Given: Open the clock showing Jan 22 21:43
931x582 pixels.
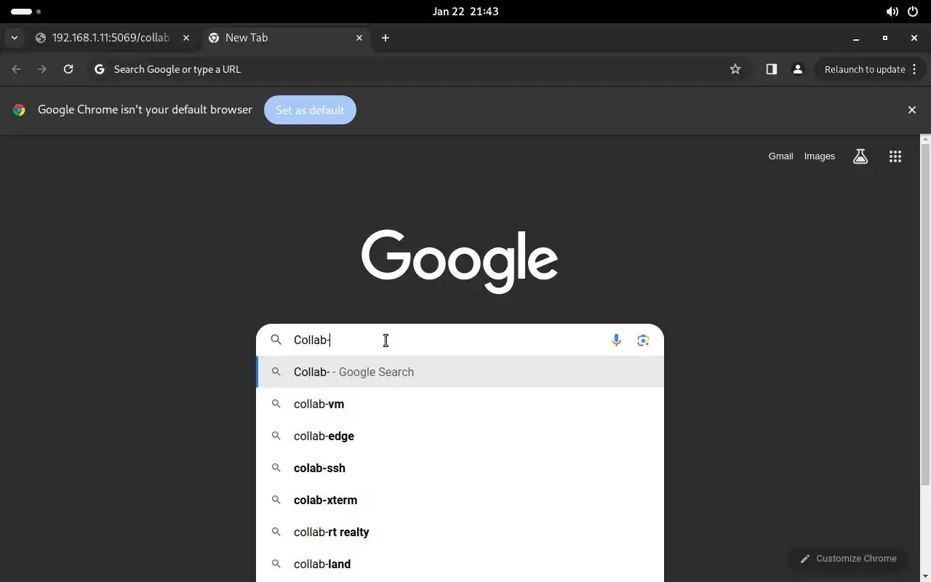Looking at the screenshot, I should point(465,12).
